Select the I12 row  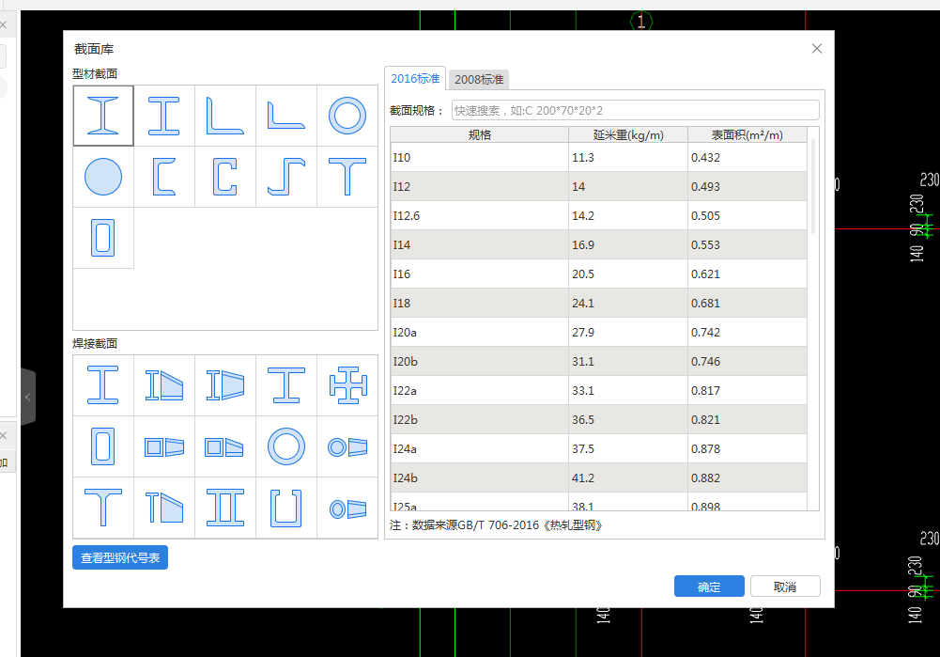pyautogui.click(x=599, y=187)
